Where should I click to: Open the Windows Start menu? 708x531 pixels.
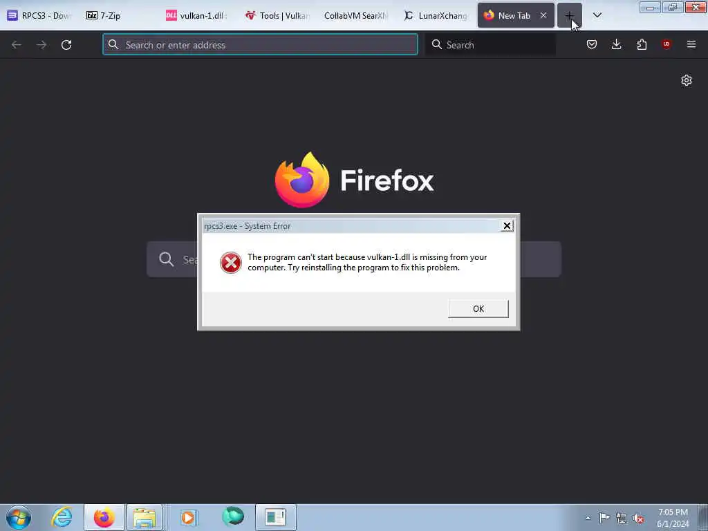19,517
